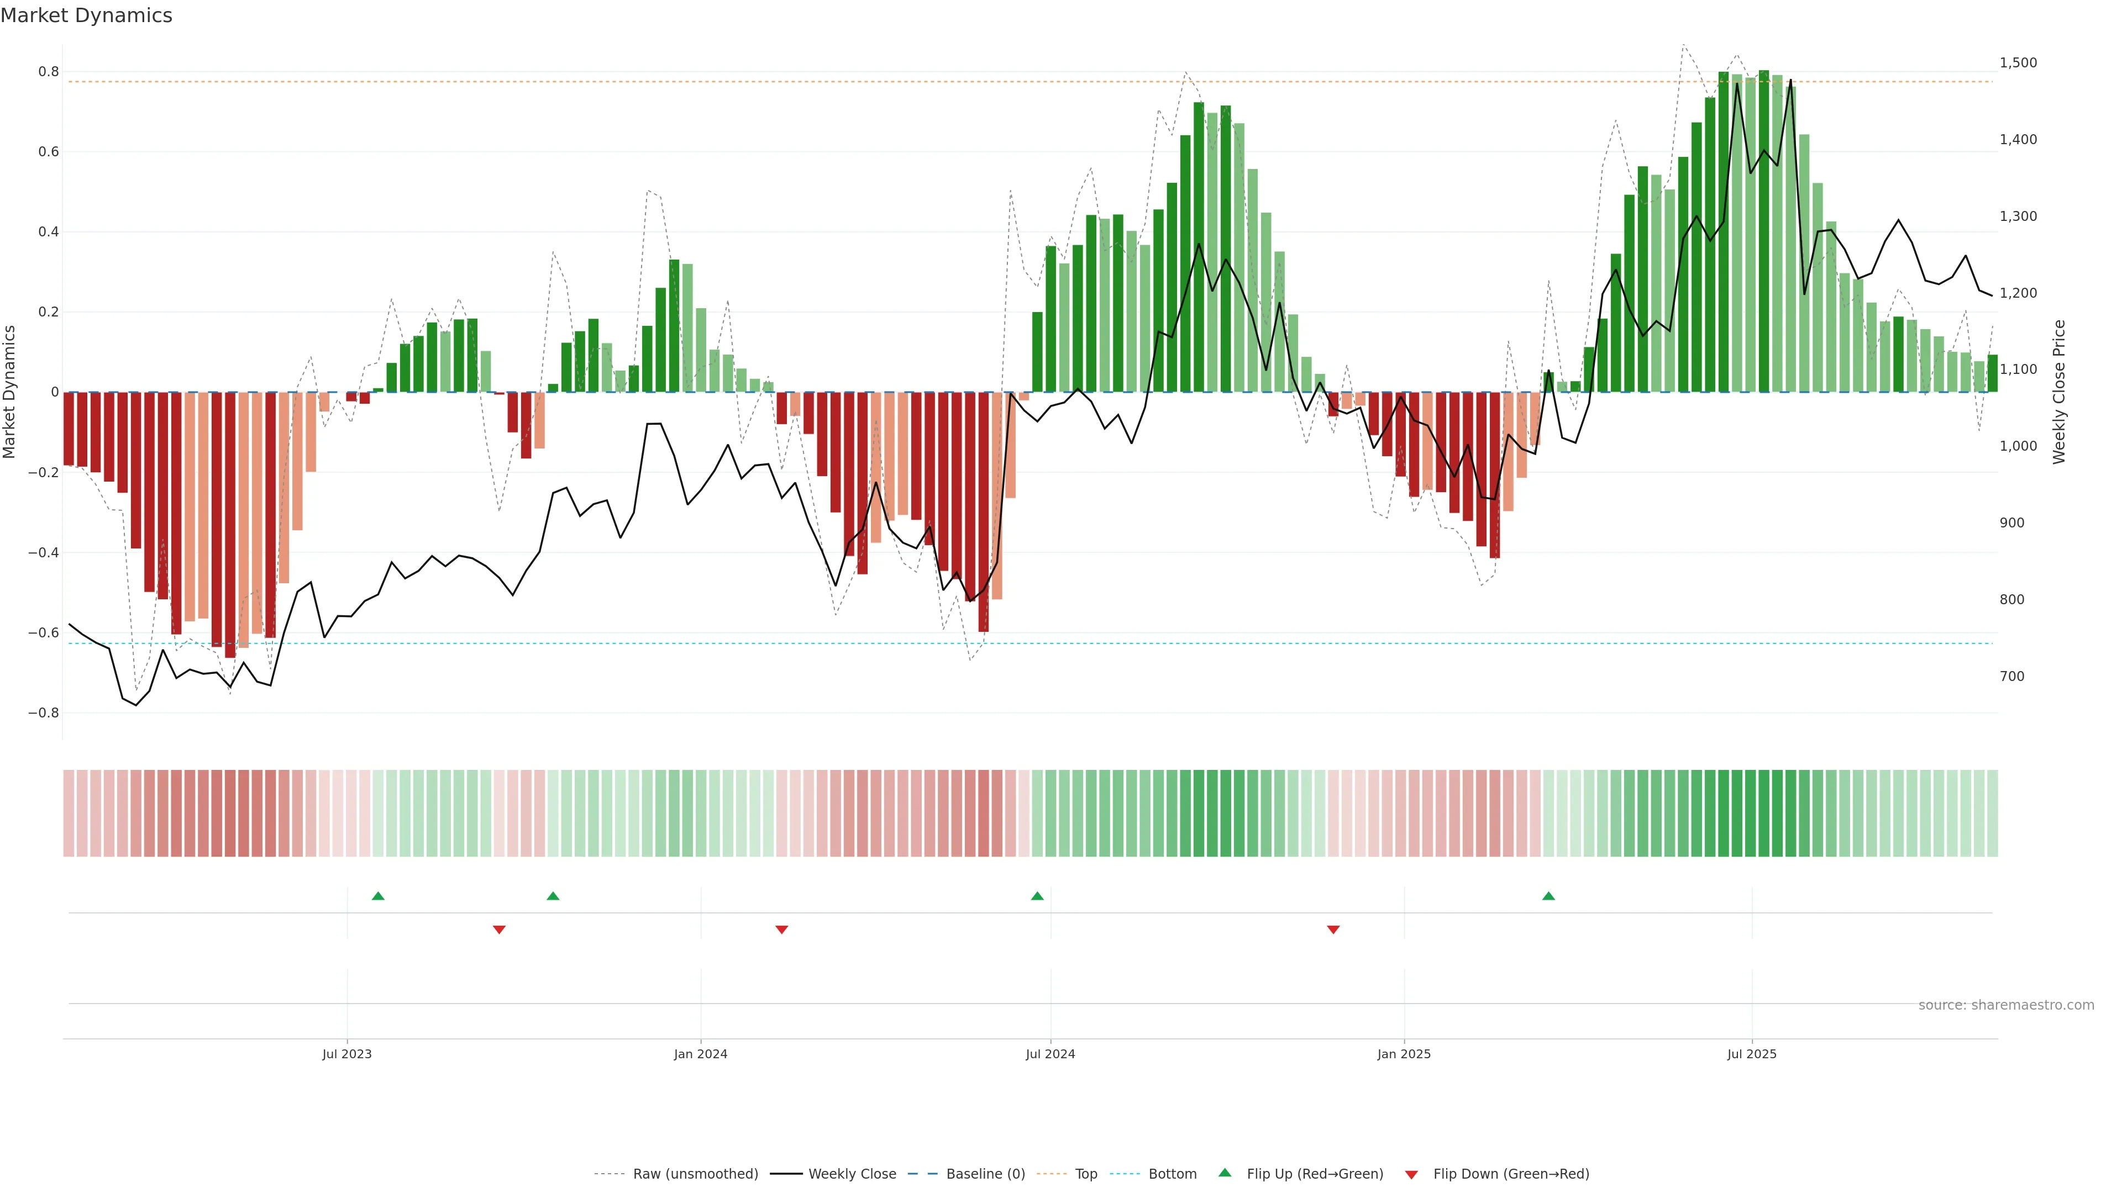Click the Weekly Close Price axis title
The height and width of the screenshot is (1193, 2122).
(x=2060, y=392)
